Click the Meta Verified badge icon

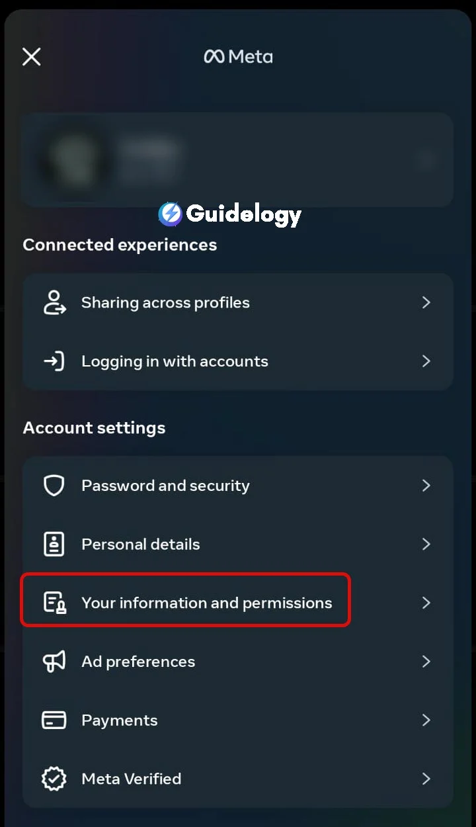(54, 779)
